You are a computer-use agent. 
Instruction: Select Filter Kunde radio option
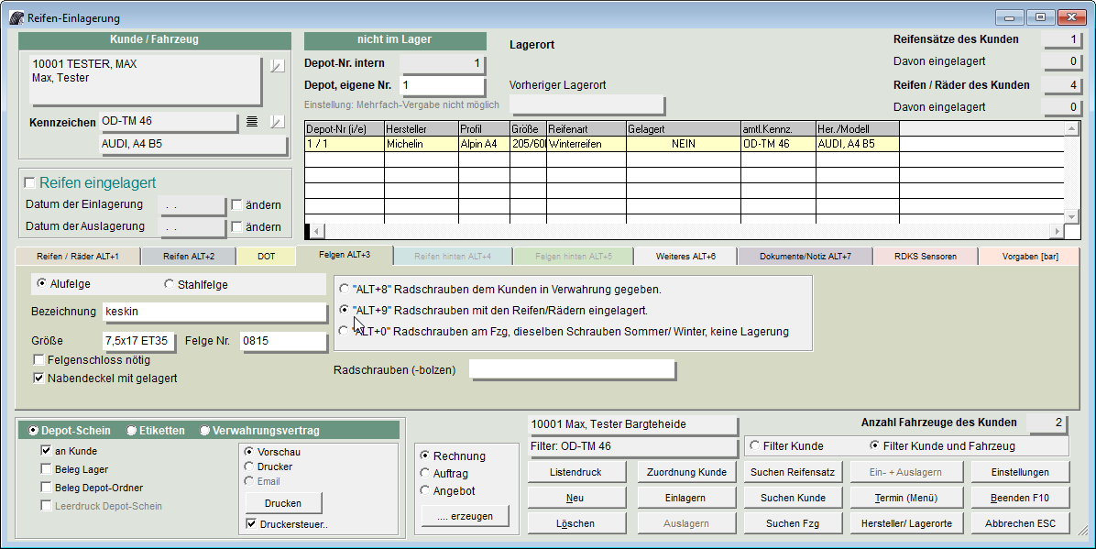tap(754, 445)
